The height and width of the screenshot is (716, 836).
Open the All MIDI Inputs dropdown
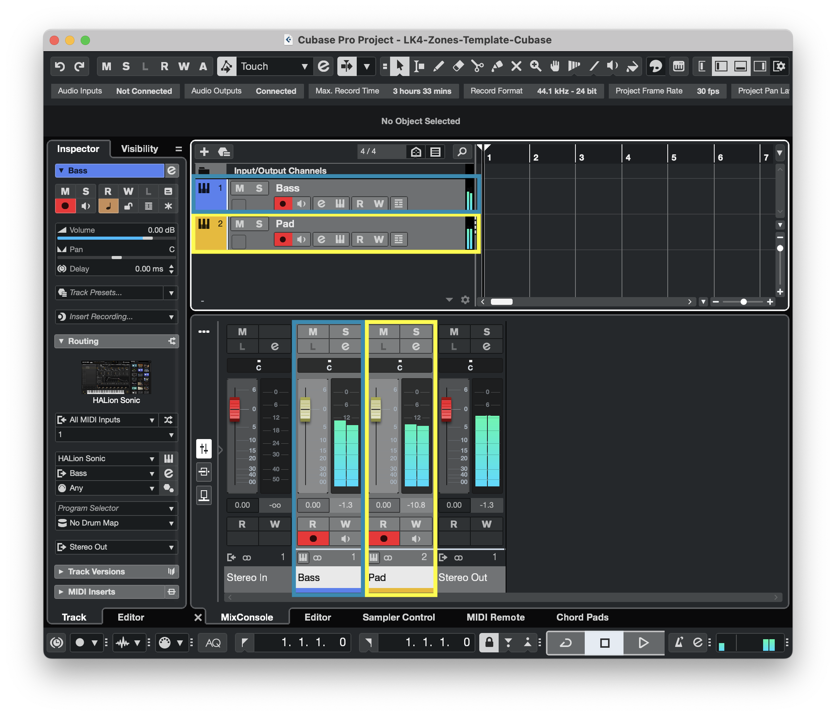(107, 420)
